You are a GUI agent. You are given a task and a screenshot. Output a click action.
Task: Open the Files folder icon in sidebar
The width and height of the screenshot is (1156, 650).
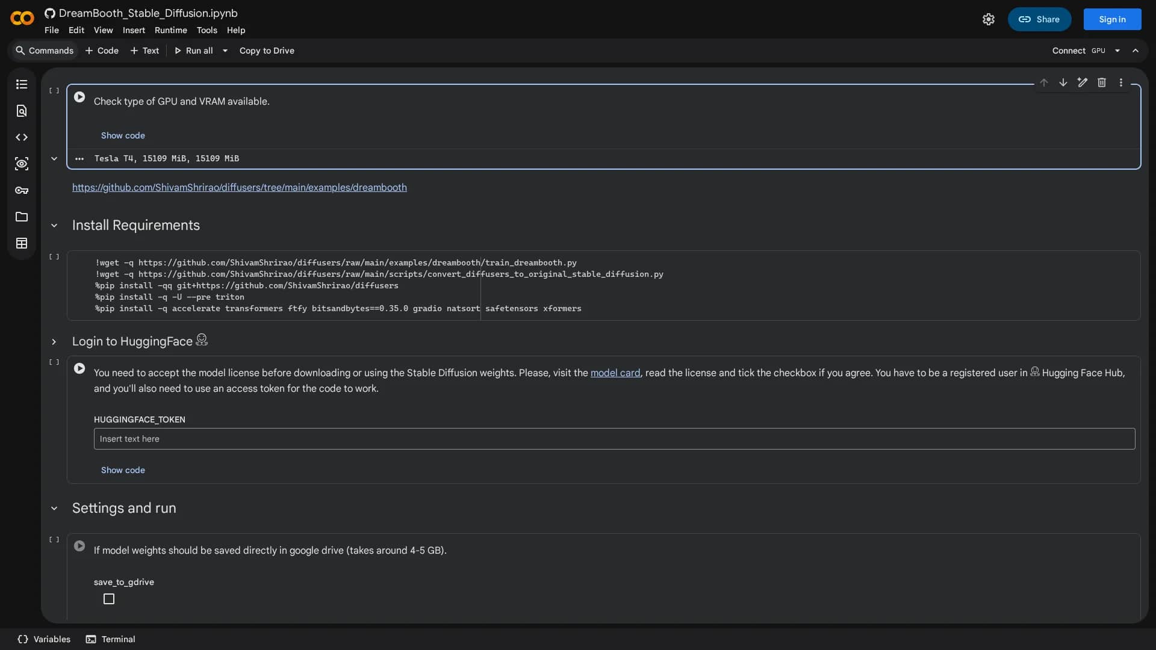[22, 217]
